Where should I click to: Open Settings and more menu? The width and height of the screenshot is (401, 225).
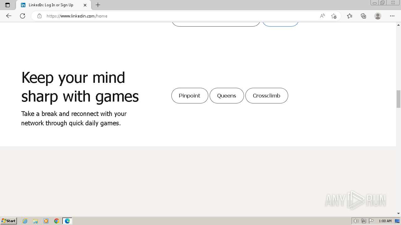pos(392,16)
